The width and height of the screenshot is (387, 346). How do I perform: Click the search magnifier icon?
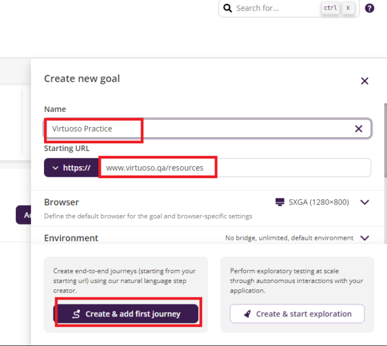[x=228, y=8]
